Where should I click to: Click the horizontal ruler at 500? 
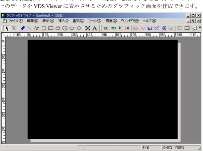[104, 35]
